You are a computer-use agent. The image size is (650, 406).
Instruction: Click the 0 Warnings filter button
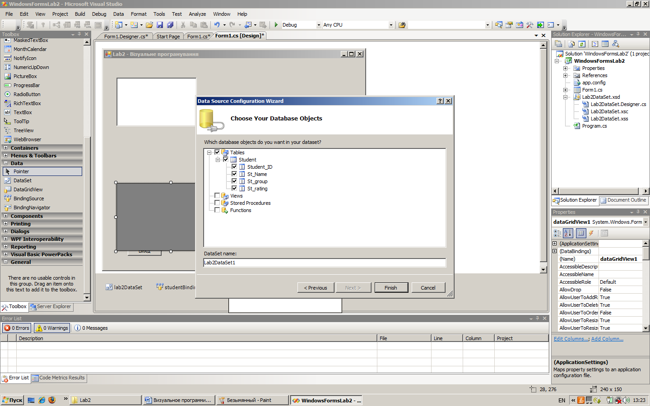click(x=52, y=328)
